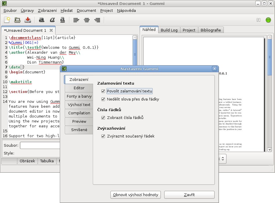Image resolution: width=275 pixels, height=203 pixels.
Task: Open the Výchozí text settings tab
Action: (x=79, y=105)
